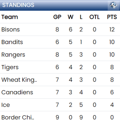Screen dimensions: 120x123
Task: Click the Team column header
Action: point(10,17)
